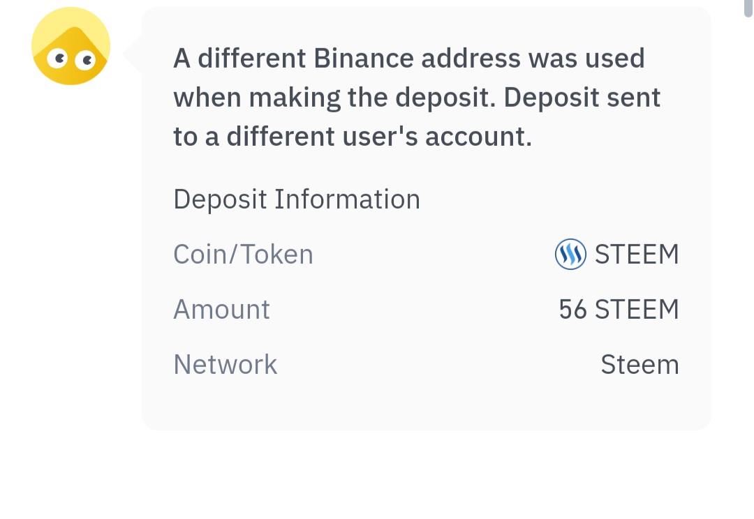Tap the STEEM token name beside the logo
Screen dimensions: 754x519
637,255
